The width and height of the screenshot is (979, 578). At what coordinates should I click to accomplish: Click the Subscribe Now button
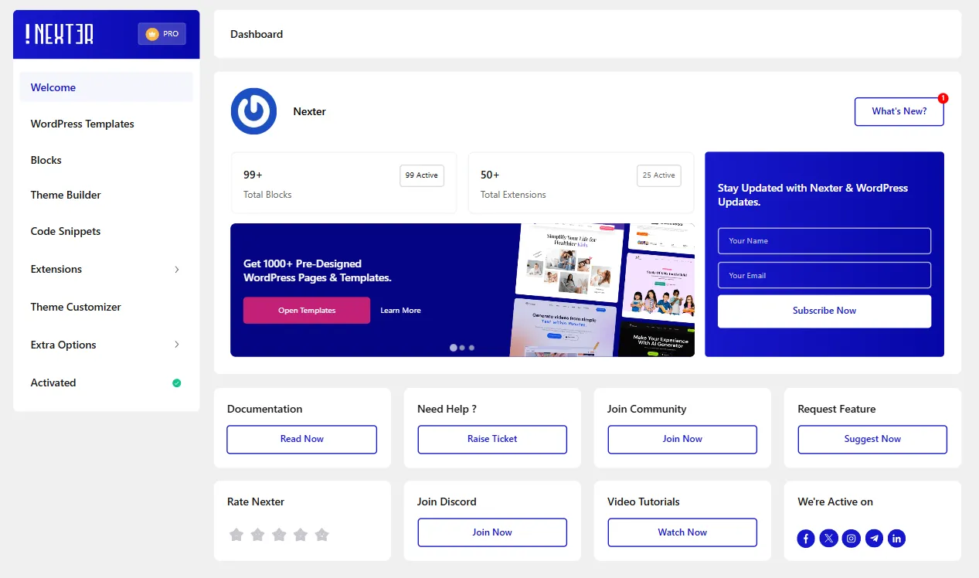pos(824,311)
